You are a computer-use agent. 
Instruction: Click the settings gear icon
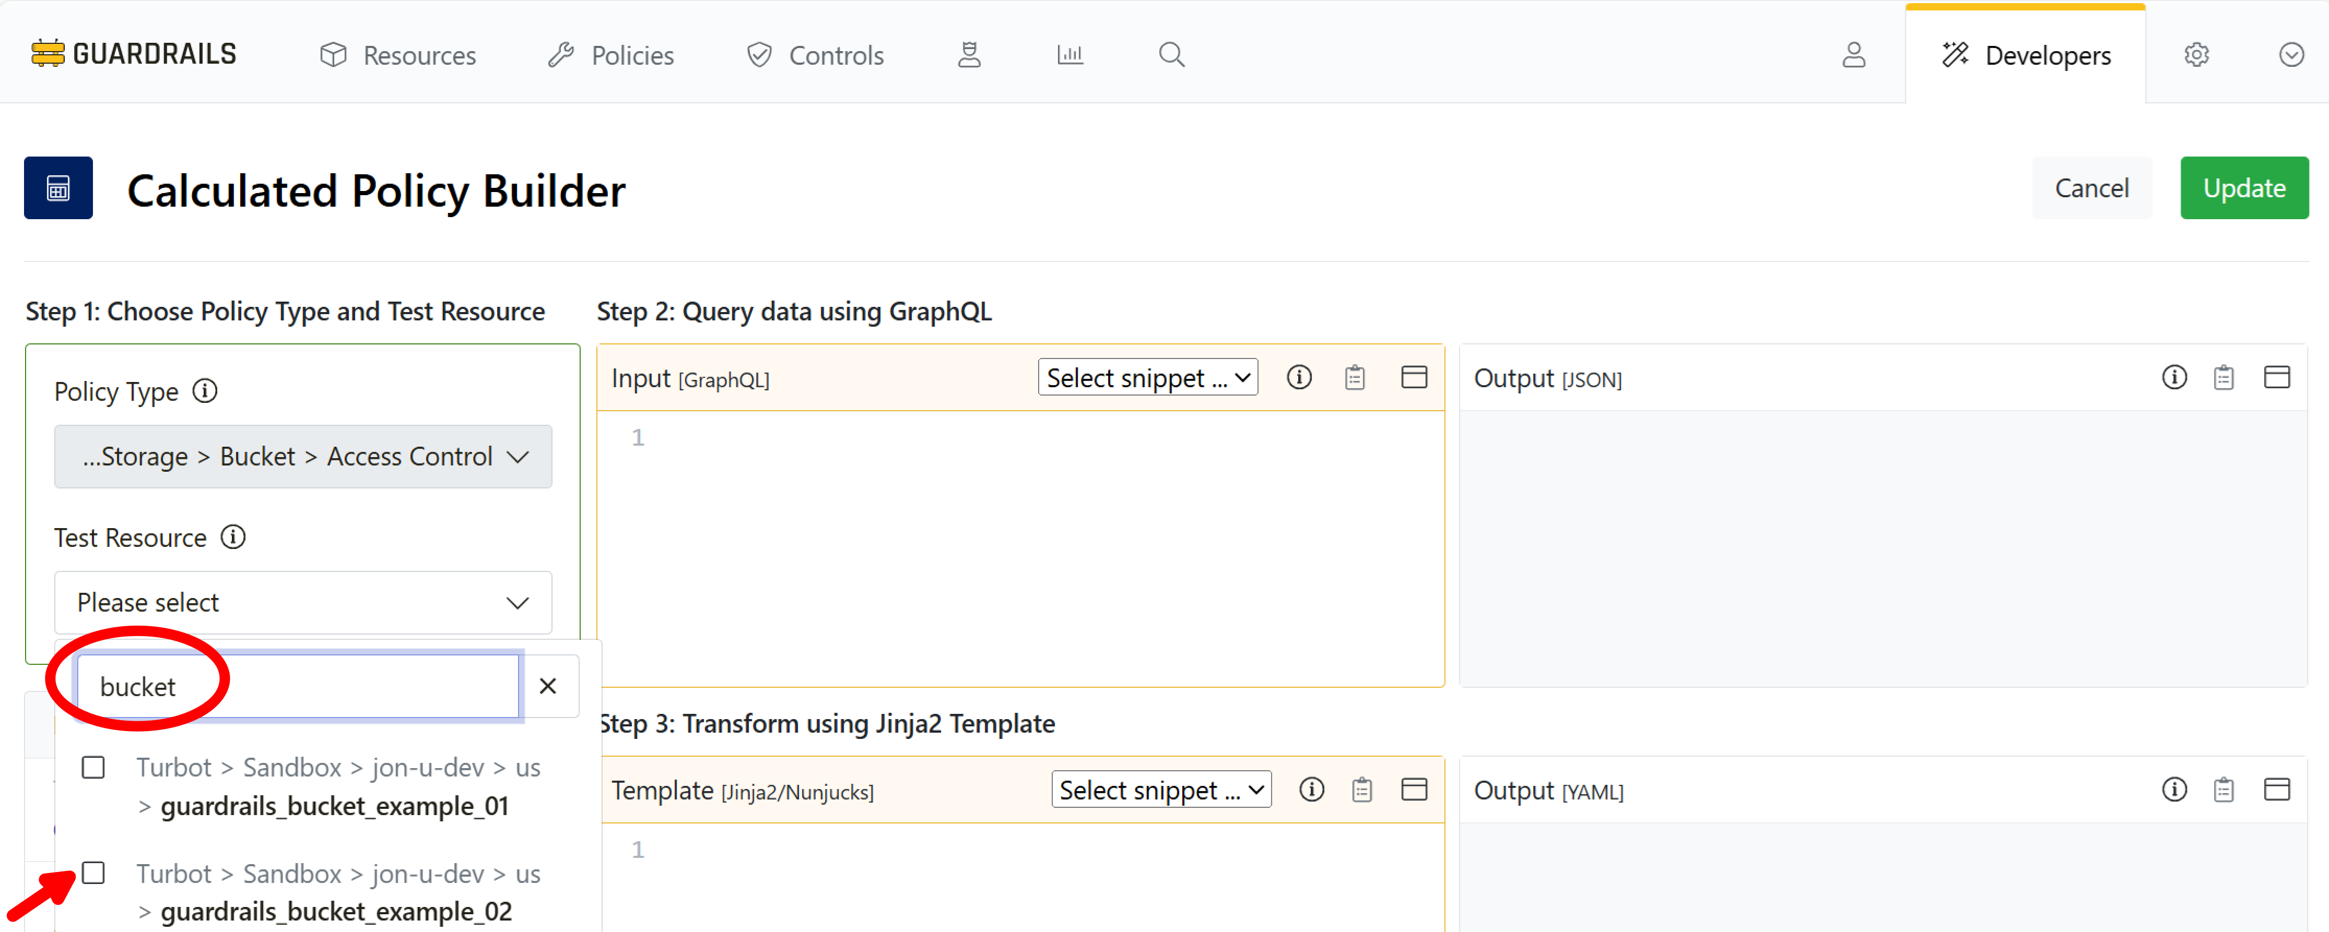(2196, 55)
